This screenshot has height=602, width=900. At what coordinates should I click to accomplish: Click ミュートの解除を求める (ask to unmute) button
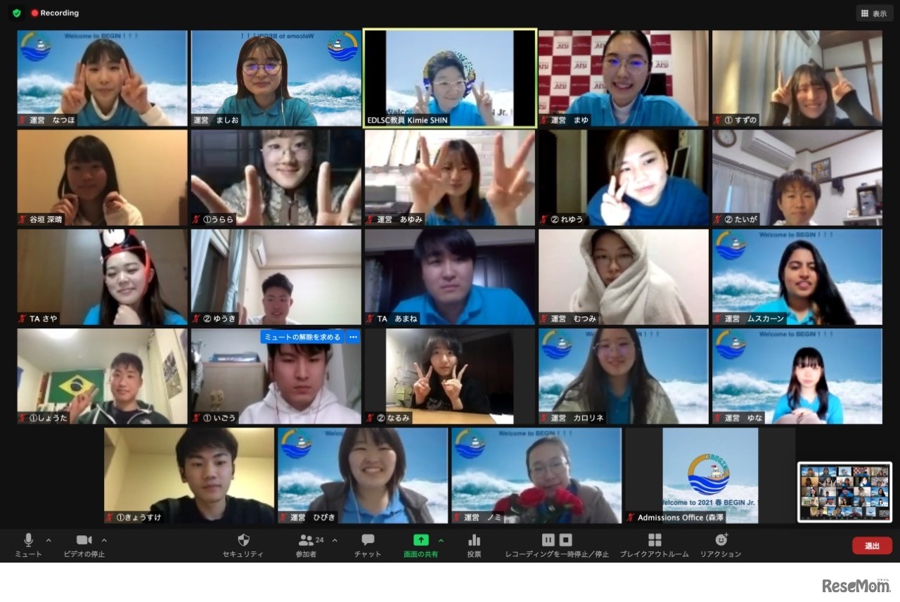coord(303,337)
